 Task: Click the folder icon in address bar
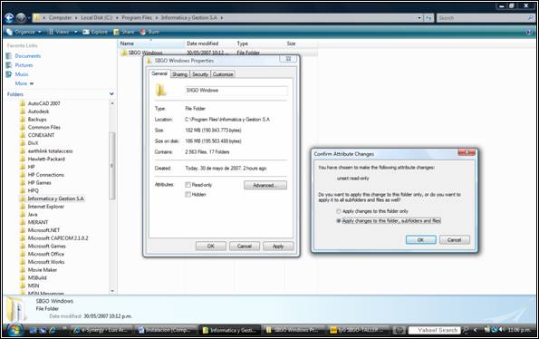tap(36, 17)
